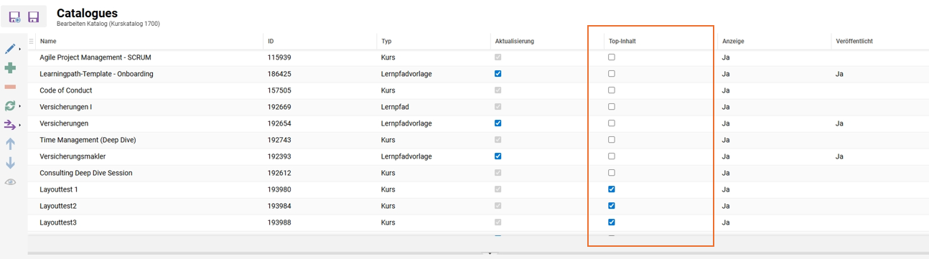
Task: Click ID cell 157505
Action: coord(279,90)
